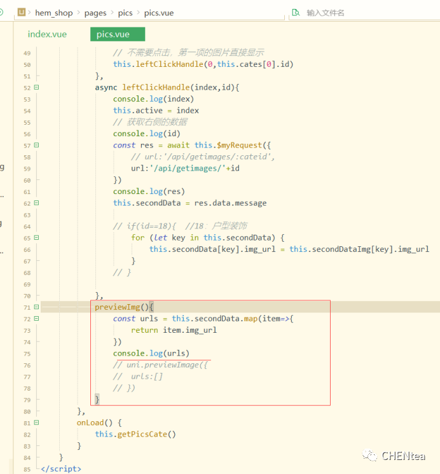Image resolution: width=440 pixels, height=474 pixels.
Task: Switch to the index.vue tab
Action: click(47, 34)
